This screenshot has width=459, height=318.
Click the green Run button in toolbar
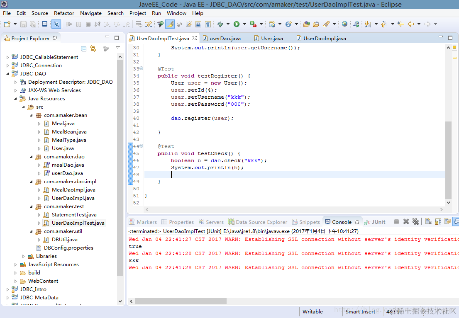click(x=237, y=24)
